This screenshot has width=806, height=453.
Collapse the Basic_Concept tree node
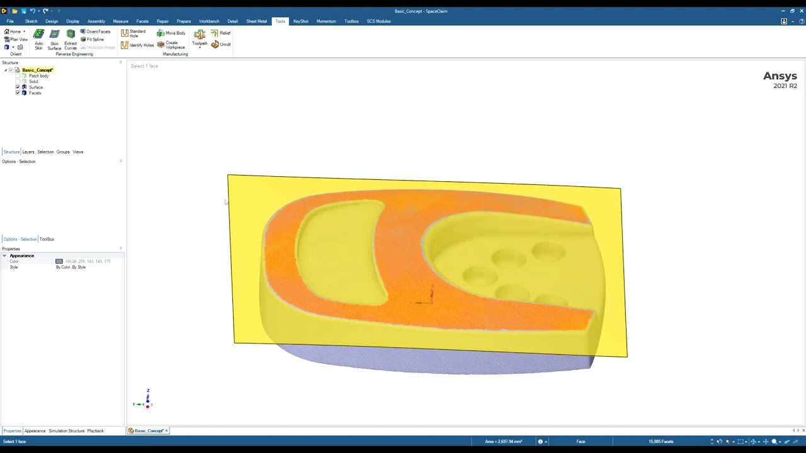6,70
